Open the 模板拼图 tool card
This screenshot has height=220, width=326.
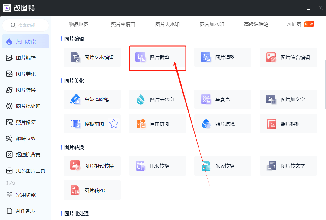pos(92,124)
